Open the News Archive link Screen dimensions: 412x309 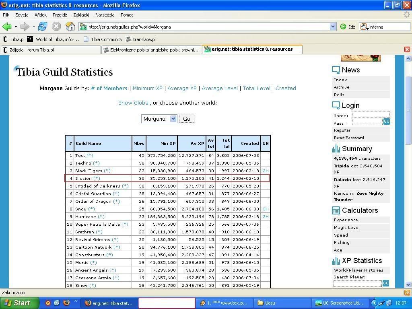pos(342,87)
